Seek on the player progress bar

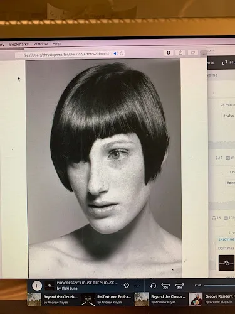click(219, 285)
